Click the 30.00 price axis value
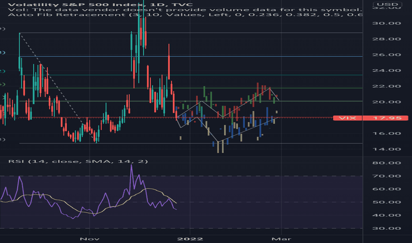The image size is (412, 243). [386, 23]
